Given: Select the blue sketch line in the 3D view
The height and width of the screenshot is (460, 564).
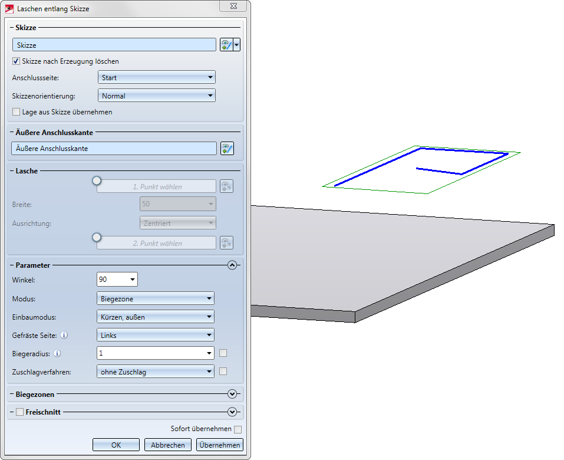Looking at the screenshot, I should 378,167.
